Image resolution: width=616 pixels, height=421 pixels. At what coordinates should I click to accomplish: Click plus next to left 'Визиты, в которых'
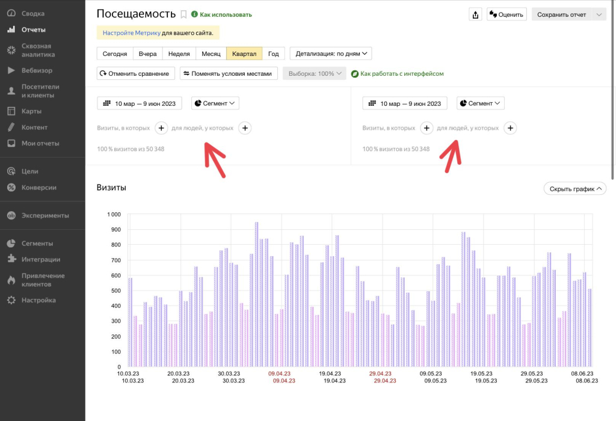coord(161,128)
